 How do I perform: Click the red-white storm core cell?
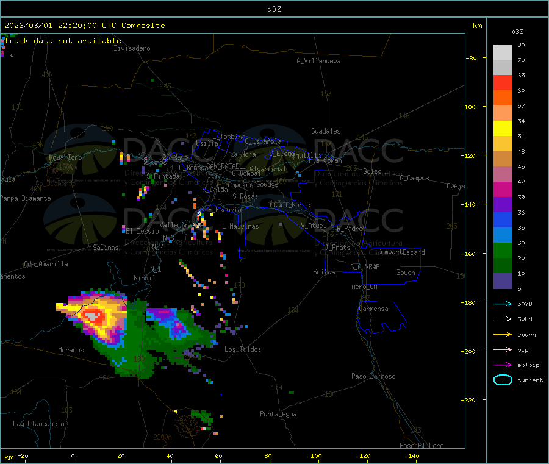(x=93, y=316)
